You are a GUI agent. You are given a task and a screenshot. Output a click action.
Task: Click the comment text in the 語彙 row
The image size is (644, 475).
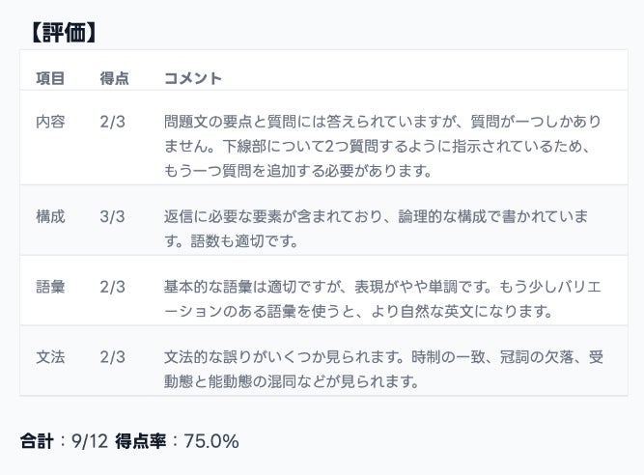pyautogui.click(x=382, y=298)
